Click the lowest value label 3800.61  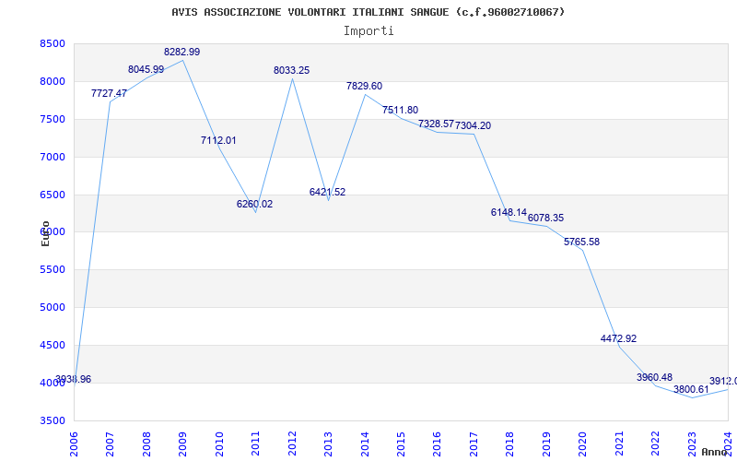(x=691, y=389)
